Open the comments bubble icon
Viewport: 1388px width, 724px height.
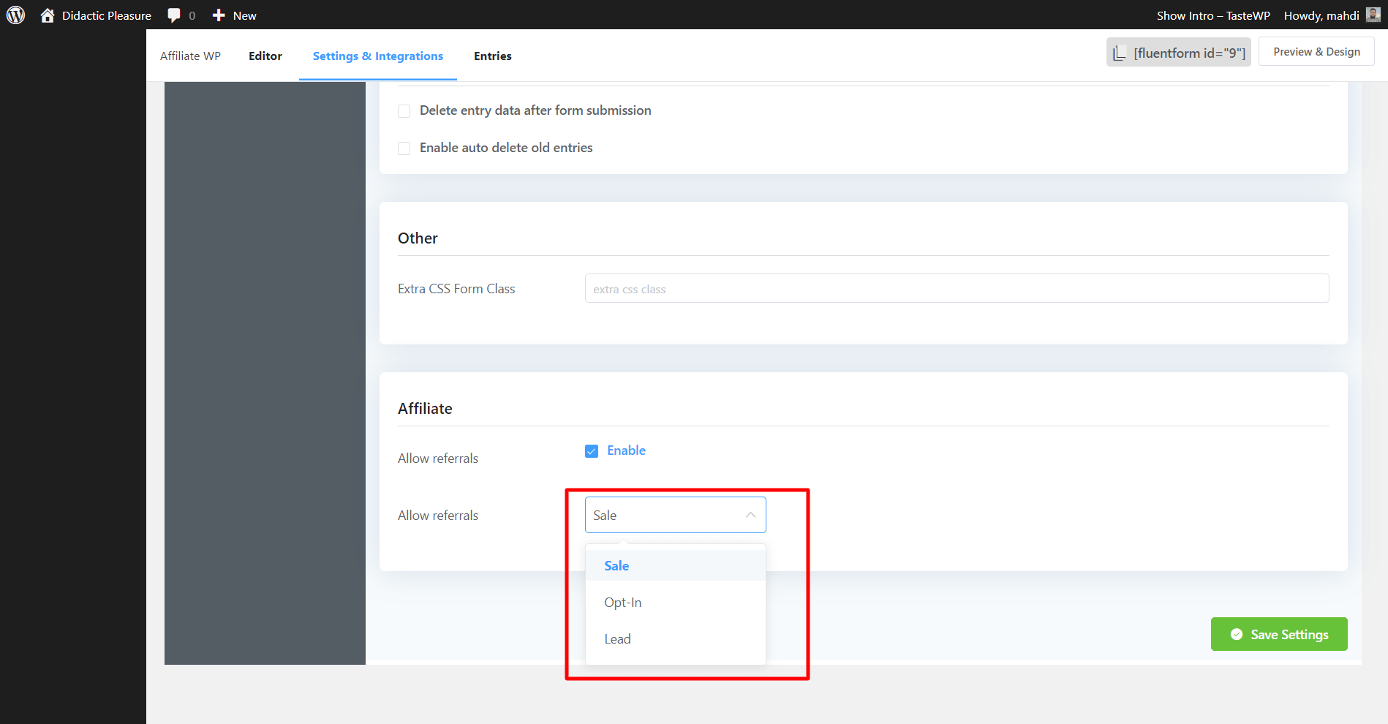click(x=174, y=15)
